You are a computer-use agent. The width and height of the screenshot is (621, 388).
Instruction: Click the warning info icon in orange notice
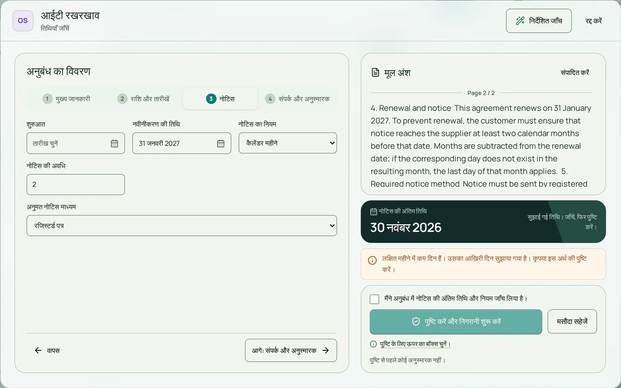372,260
